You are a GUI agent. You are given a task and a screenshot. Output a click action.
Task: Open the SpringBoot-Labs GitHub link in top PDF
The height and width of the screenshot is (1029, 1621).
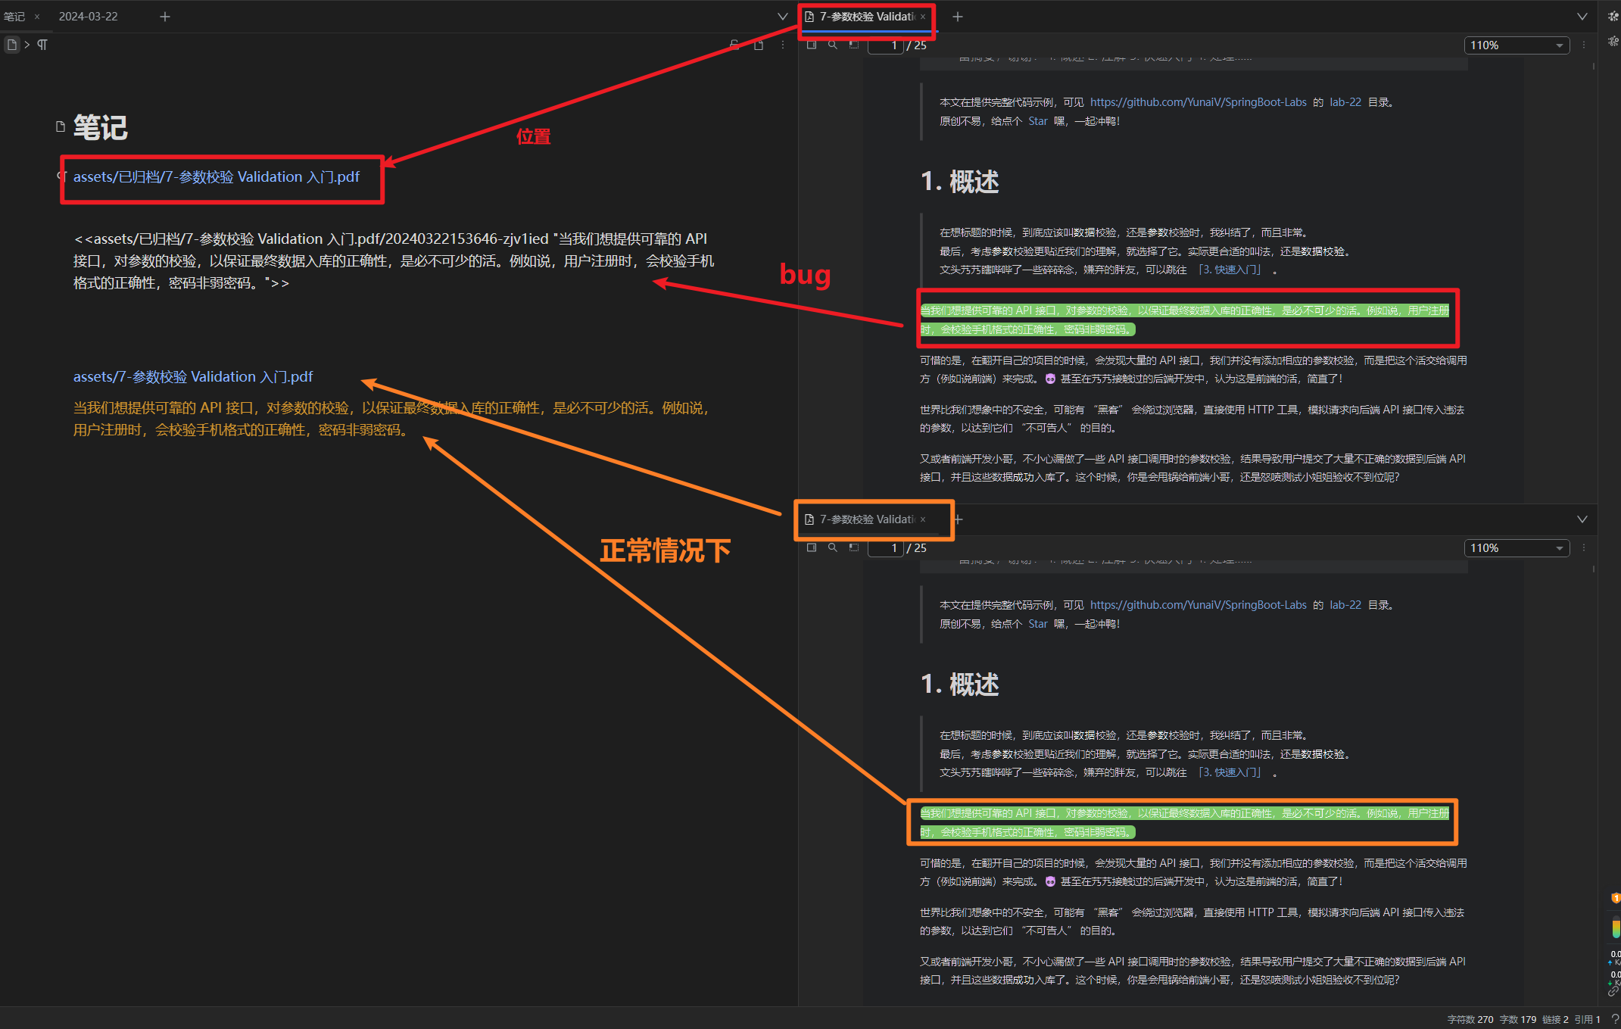pos(1198,102)
